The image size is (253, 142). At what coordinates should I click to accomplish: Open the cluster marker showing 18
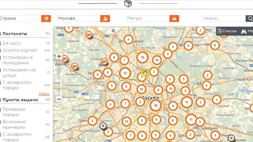(x=156, y=105)
